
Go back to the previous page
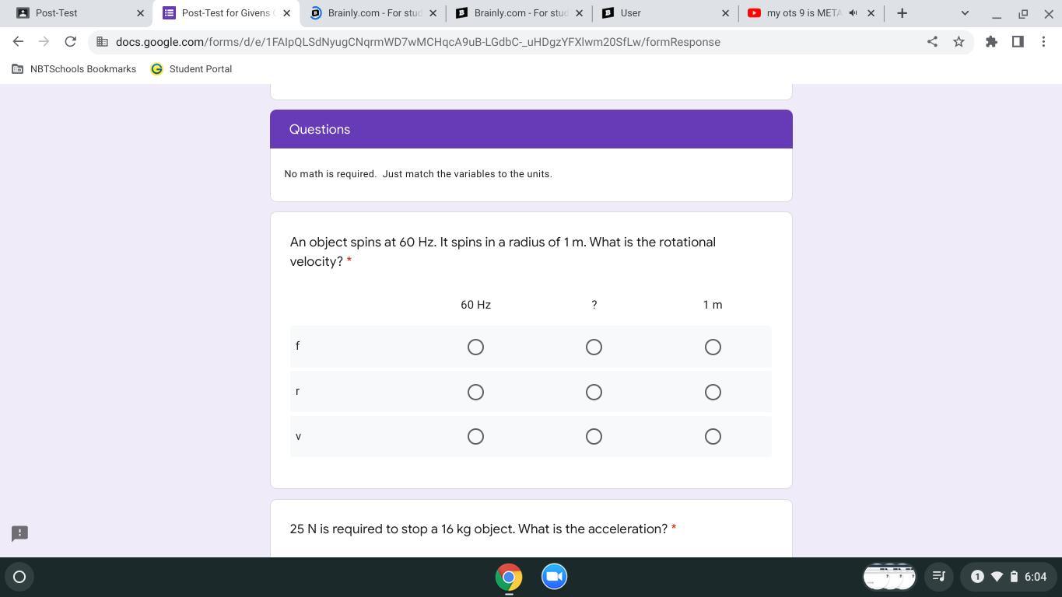point(18,42)
